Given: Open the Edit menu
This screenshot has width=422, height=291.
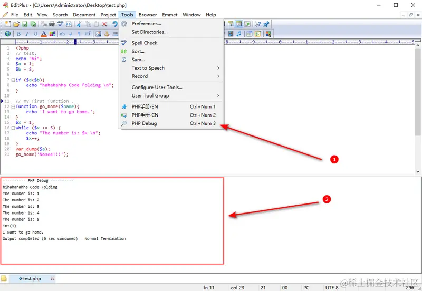Looking at the screenshot, I should pyautogui.click(x=28, y=15).
